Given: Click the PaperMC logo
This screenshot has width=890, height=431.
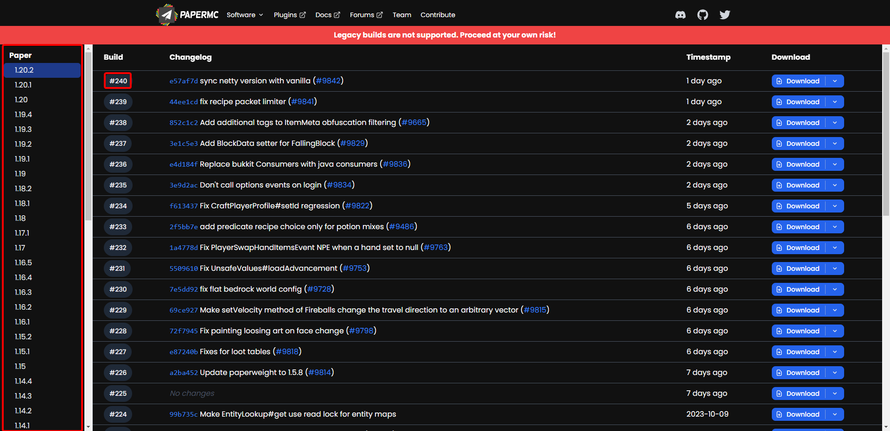Looking at the screenshot, I should pos(187,15).
